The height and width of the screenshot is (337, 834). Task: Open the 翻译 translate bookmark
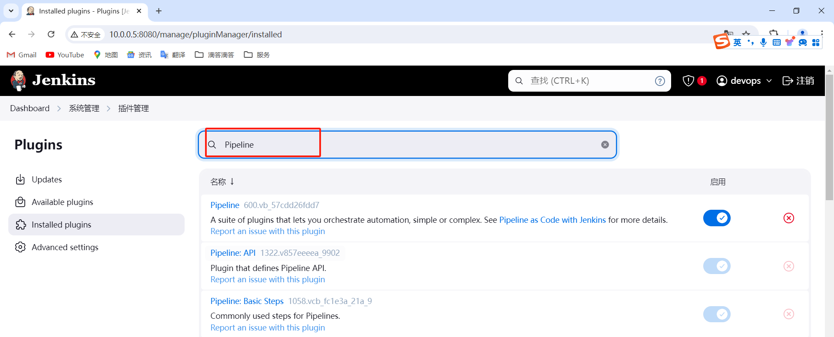[x=173, y=55]
